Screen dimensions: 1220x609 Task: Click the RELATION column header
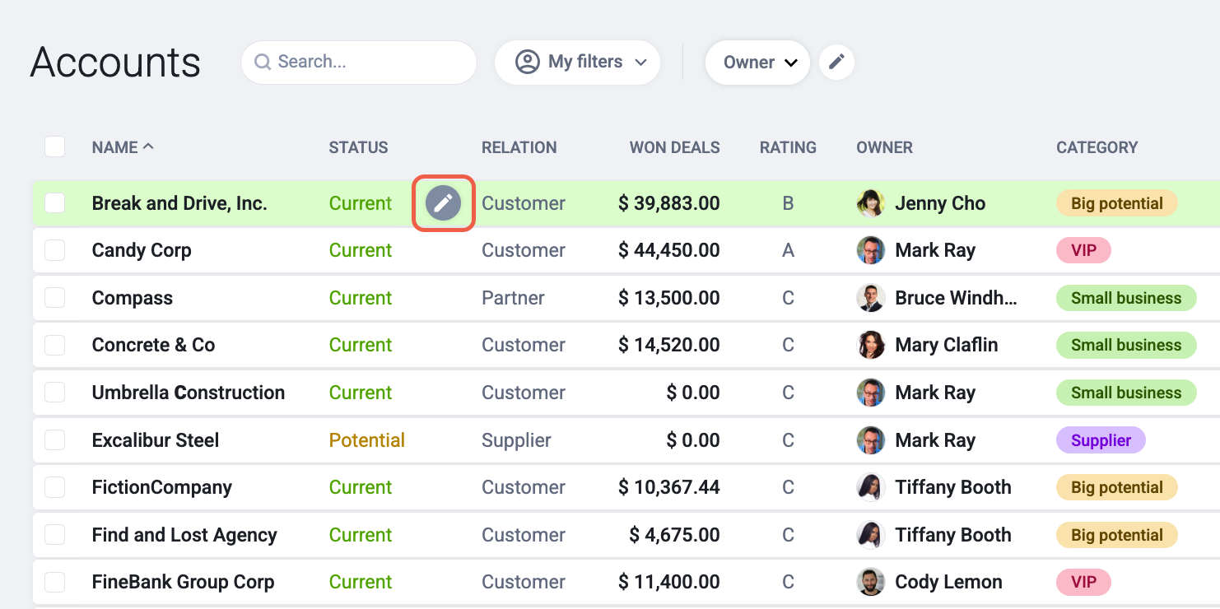coord(519,147)
